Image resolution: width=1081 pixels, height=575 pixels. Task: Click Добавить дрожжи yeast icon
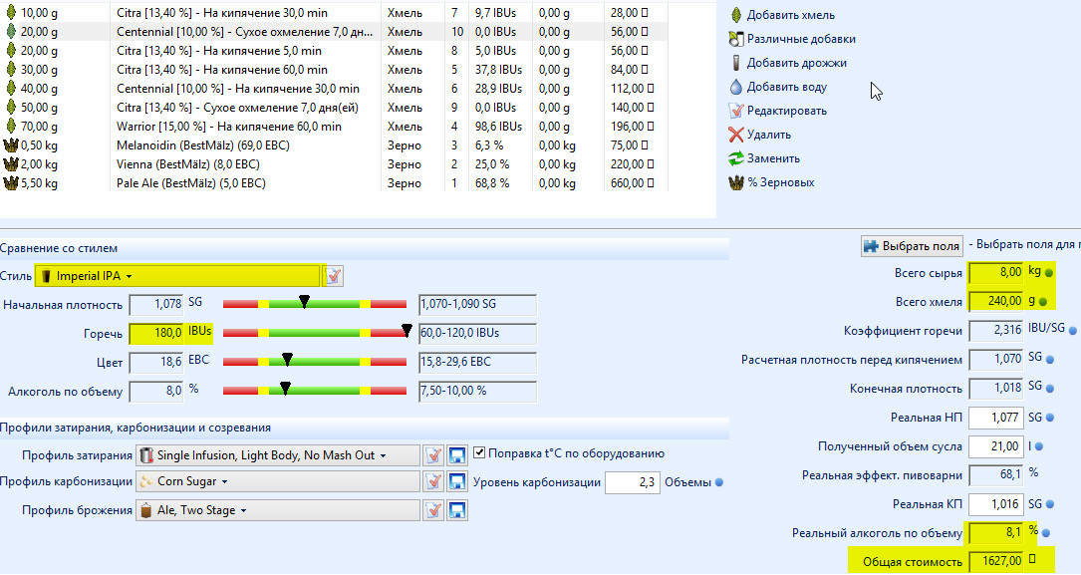click(735, 63)
